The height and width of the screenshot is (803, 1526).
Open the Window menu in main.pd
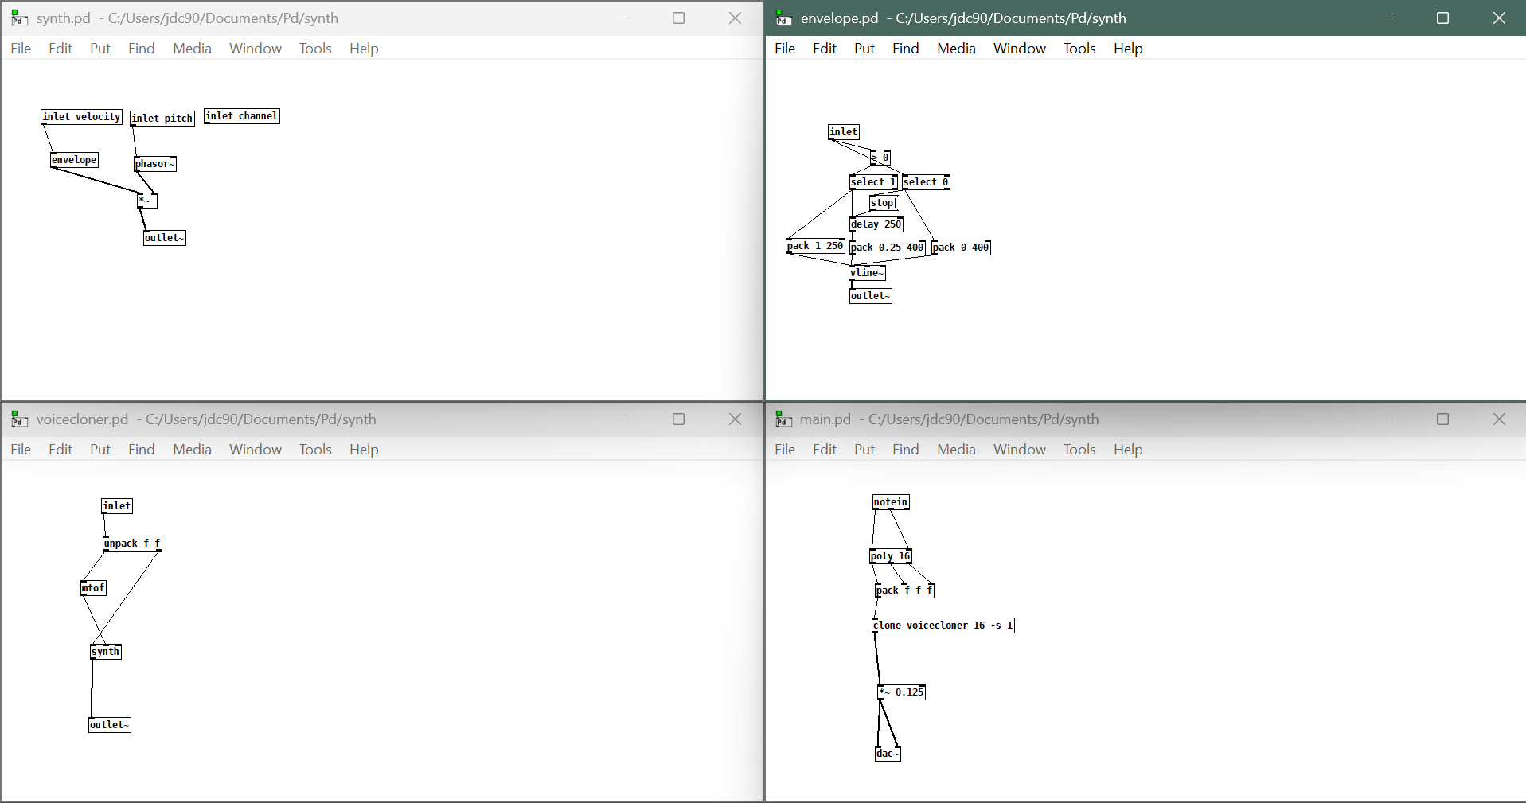click(x=1019, y=449)
